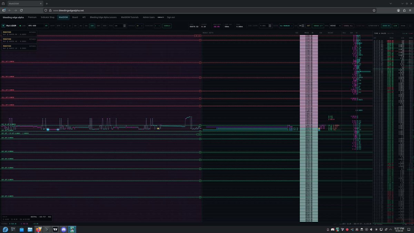Open the software store taskbar icon

(22, 229)
